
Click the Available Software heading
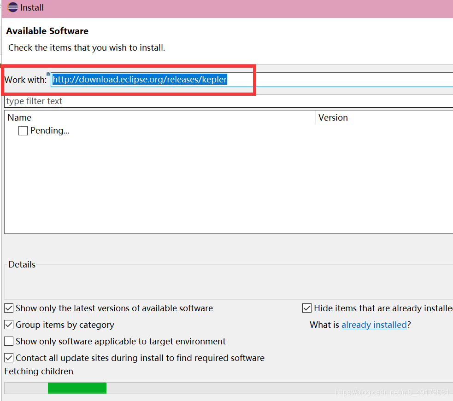click(x=47, y=31)
